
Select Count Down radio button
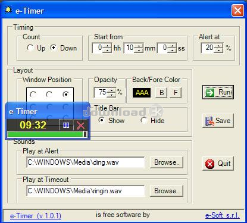(54, 48)
